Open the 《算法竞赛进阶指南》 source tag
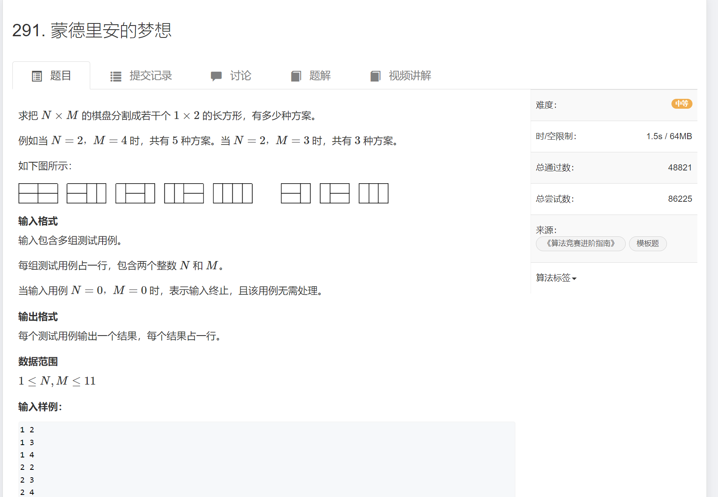Screen dimensions: 718x497 point(581,244)
